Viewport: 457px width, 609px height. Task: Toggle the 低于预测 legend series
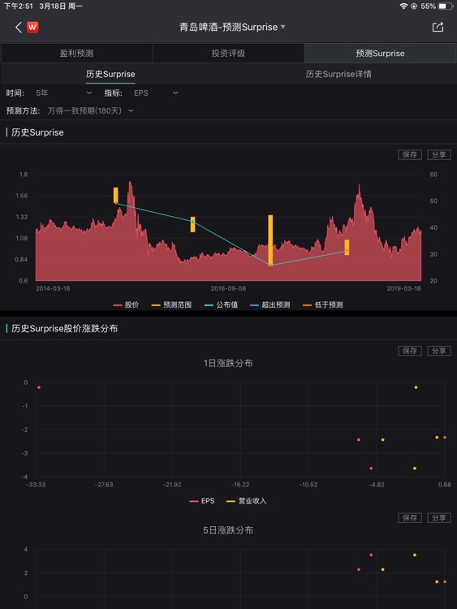click(x=322, y=304)
